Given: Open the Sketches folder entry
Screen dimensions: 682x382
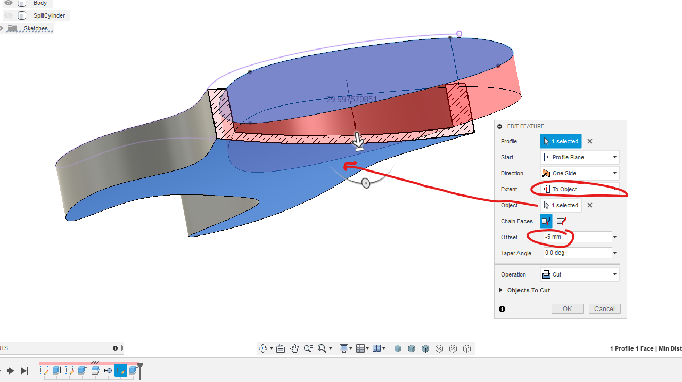Looking at the screenshot, I should pyautogui.click(x=36, y=28).
